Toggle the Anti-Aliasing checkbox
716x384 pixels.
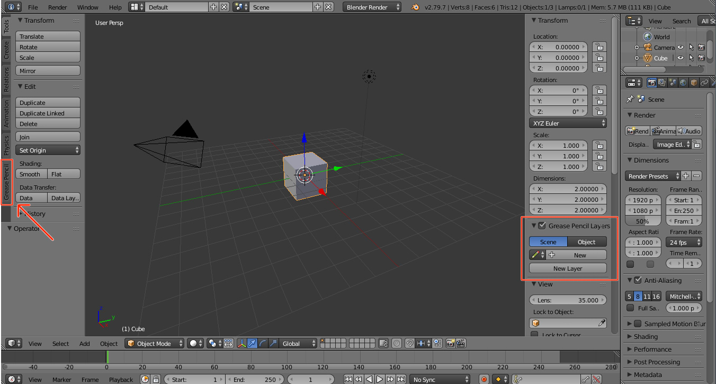[638, 280]
